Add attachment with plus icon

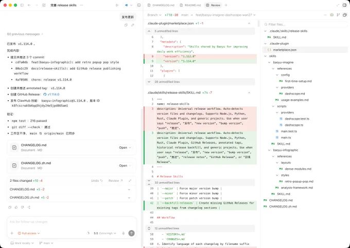click(x=12, y=233)
